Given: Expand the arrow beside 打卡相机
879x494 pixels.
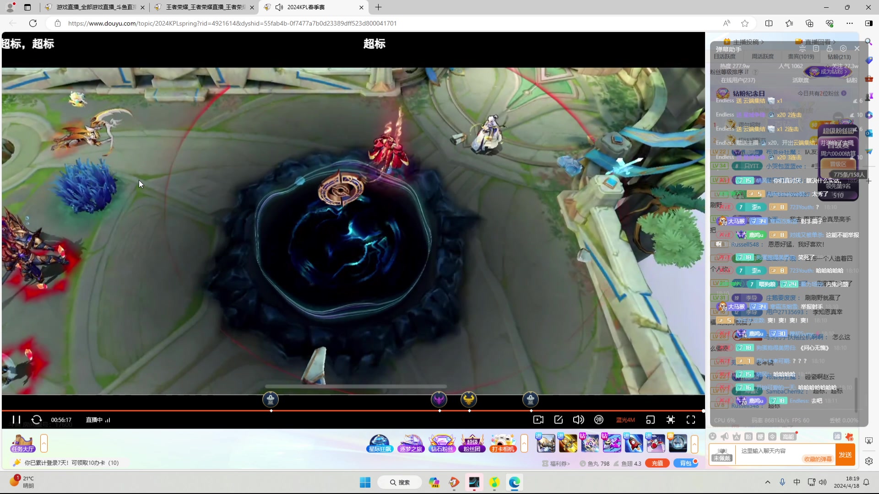Looking at the screenshot, I should point(524,443).
